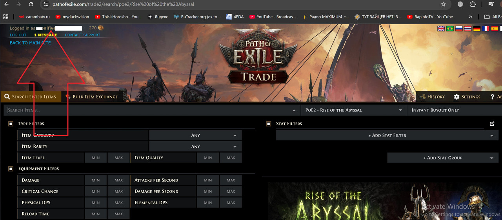
Task: Click the Critical Chance MIN field
Action: 96,191
